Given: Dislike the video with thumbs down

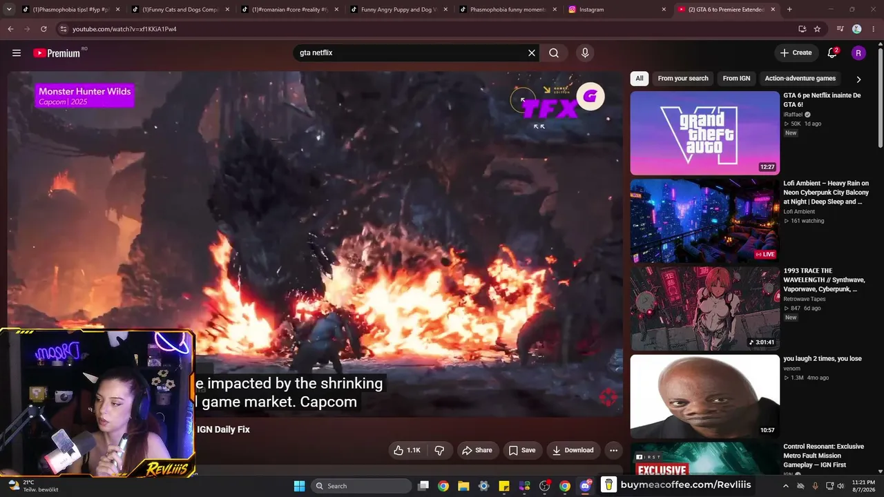Looking at the screenshot, I should [x=439, y=450].
